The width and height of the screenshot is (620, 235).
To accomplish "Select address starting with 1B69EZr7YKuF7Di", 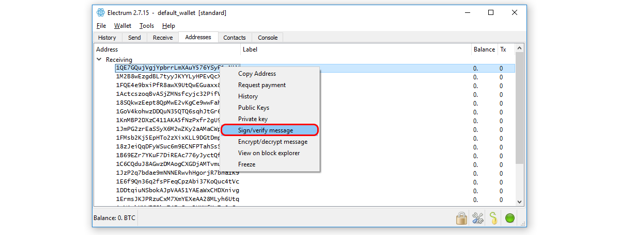I will tap(168, 156).
